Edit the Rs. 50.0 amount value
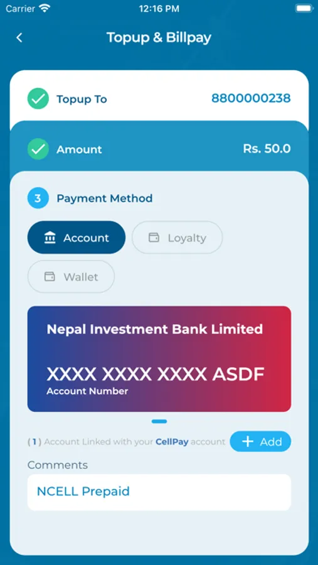The height and width of the screenshot is (565, 318). (x=267, y=148)
